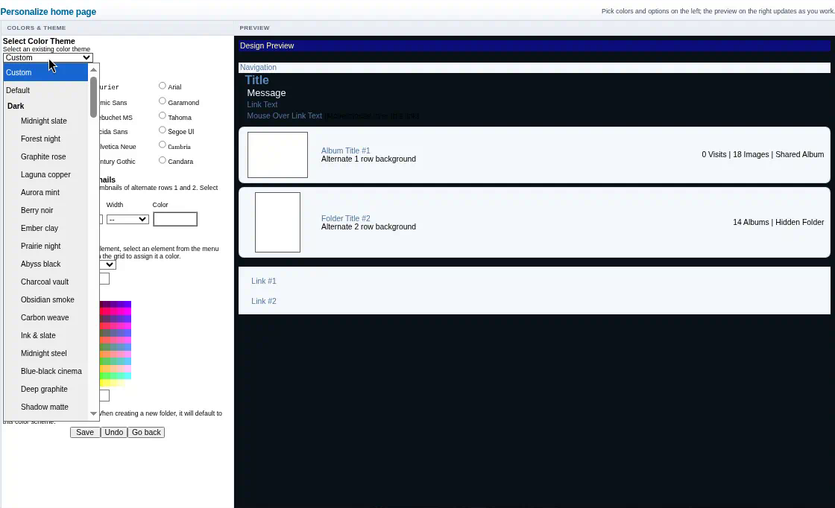Click Album #1 thumbnail placeholder
This screenshot has width=835, height=508.
pyautogui.click(x=277, y=155)
